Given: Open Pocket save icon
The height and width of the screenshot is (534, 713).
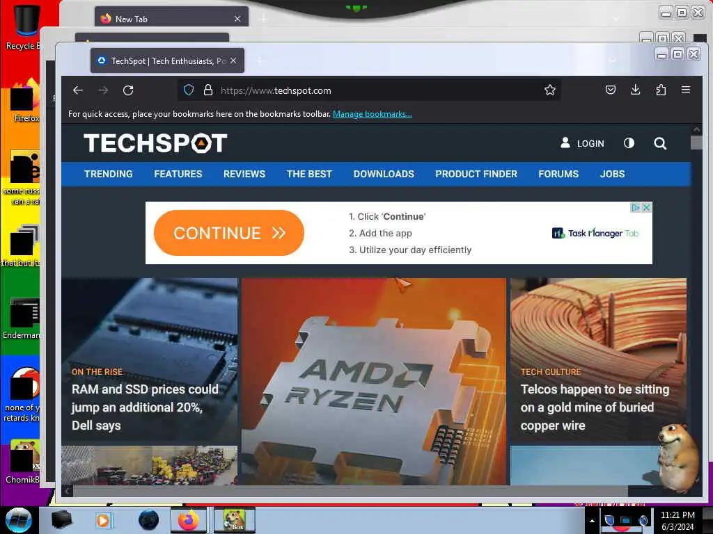Looking at the screenshot, I should [611, 90].
